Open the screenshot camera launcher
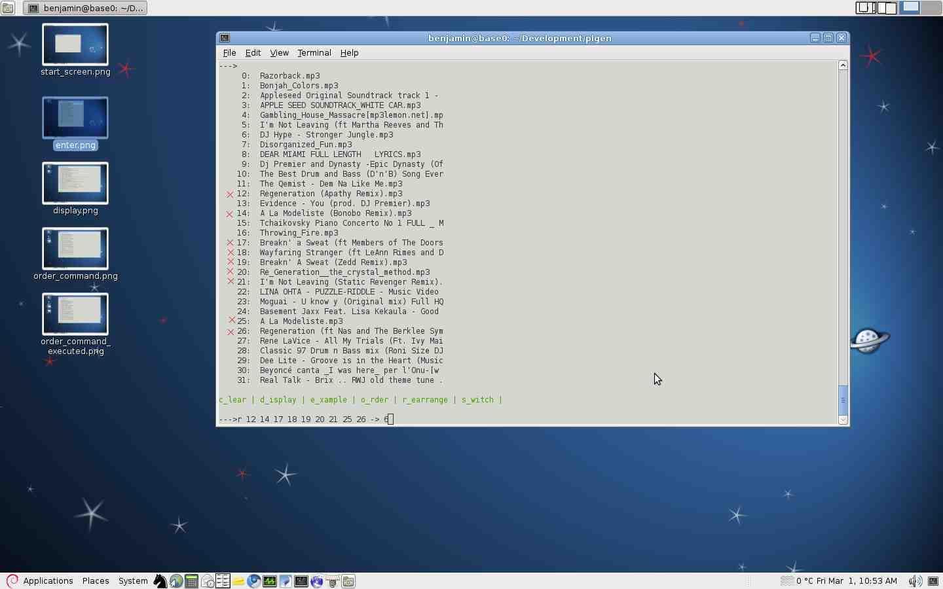Image resolution: width=943 pixels, height=589 pixels. click(348, 581)
